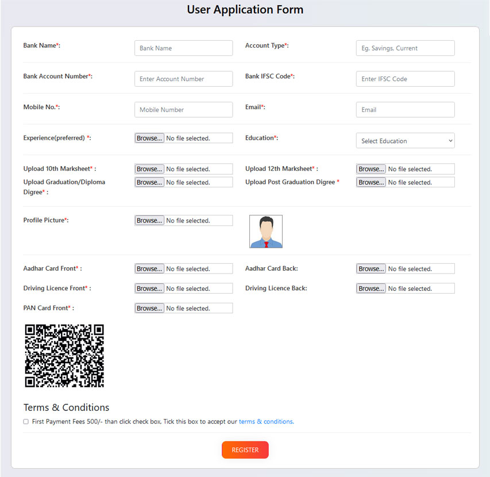Click the Enter IFSC Code field
Image resolution: width=490 pixels, height=477 pixels.
[405, 79]
